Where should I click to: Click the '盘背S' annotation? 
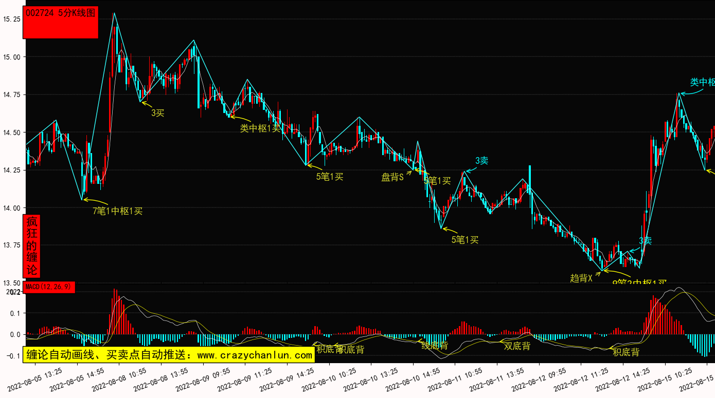click(392, 177)
